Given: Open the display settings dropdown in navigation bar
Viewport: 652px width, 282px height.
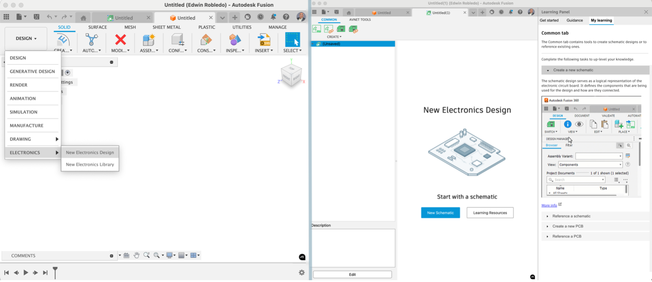Looking at the screenshot, I should (169, 255).
